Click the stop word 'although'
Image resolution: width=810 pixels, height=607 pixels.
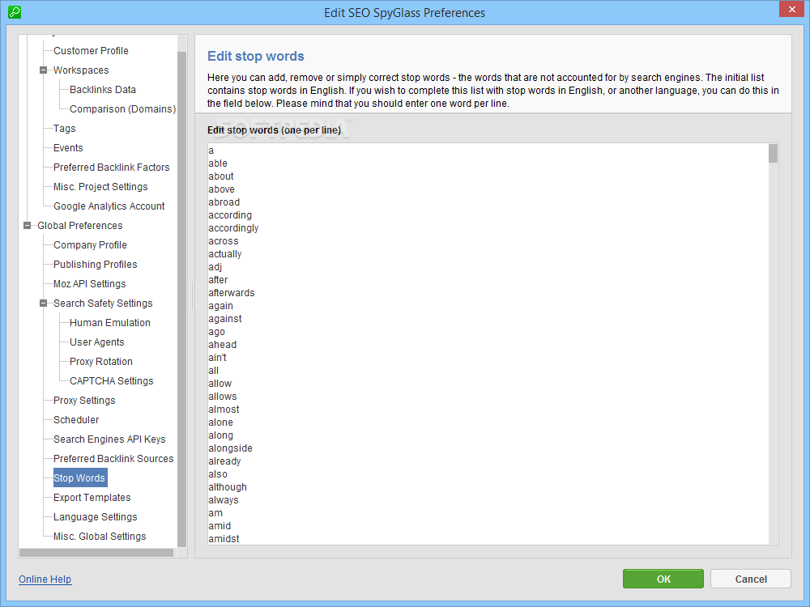(228, 486)
